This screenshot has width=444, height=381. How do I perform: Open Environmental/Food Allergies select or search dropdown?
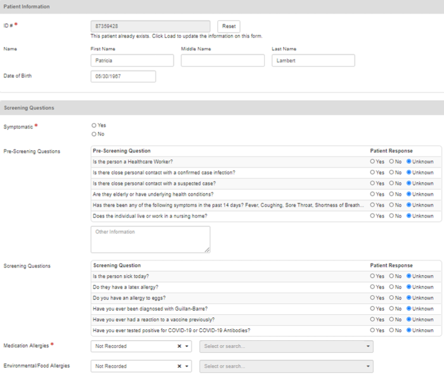pos(286,366)
